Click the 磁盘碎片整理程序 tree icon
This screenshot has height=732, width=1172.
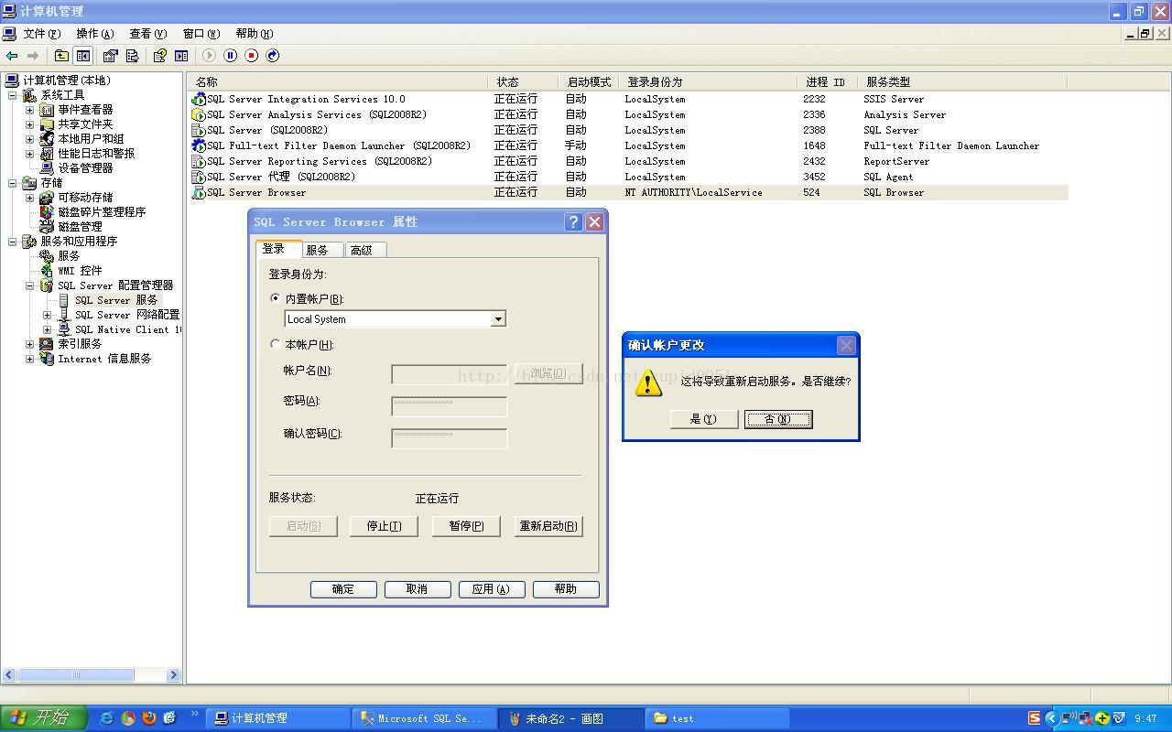tap(47, 212)
